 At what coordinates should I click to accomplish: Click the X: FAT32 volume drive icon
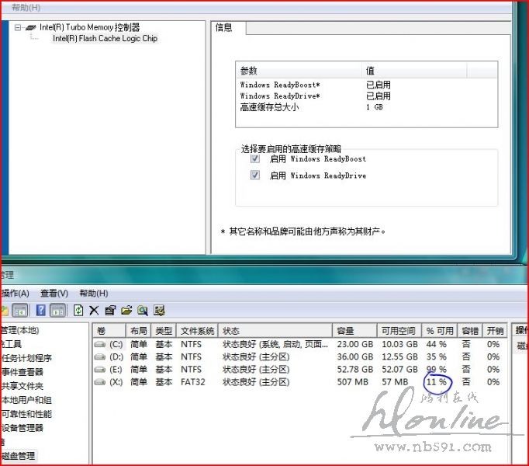[x=100, y=382]
